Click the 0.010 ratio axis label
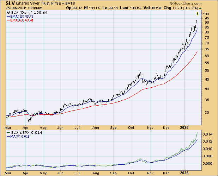This screenshot has width=218, height=176. pyautogui.click(x=207, y=149)
